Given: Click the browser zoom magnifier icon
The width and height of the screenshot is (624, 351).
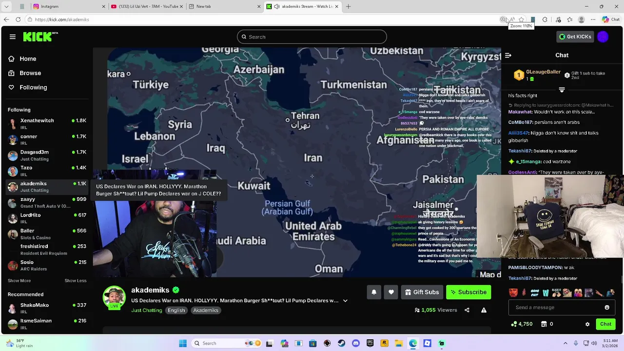Looking at the screenshot, I should coord(503,19).
